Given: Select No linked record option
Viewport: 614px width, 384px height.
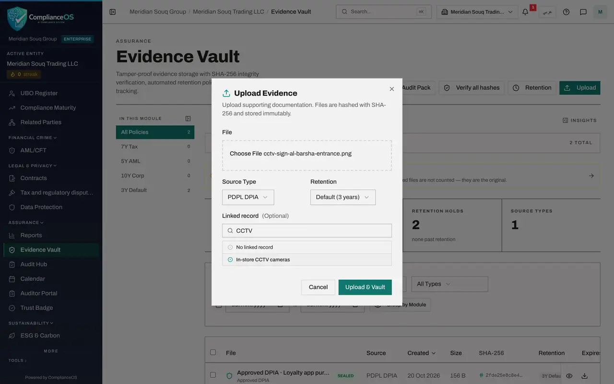Looking at the screenshot, I should pos(307,247).
